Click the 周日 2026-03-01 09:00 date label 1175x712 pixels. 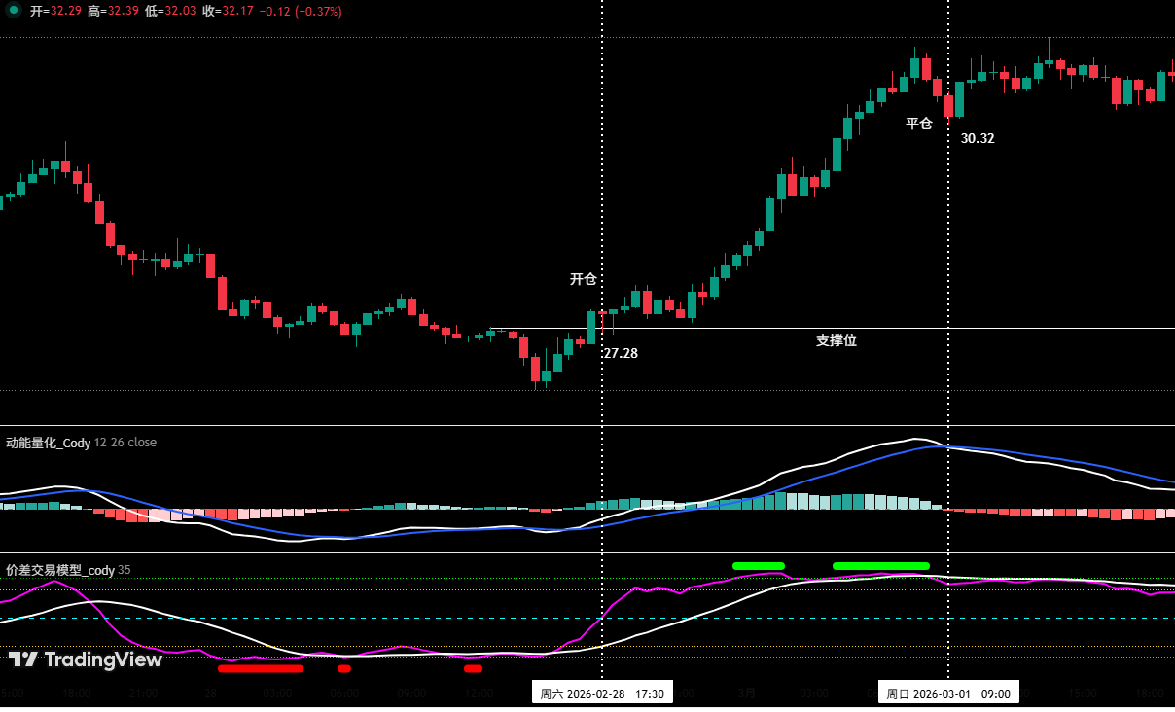(948, 694)
